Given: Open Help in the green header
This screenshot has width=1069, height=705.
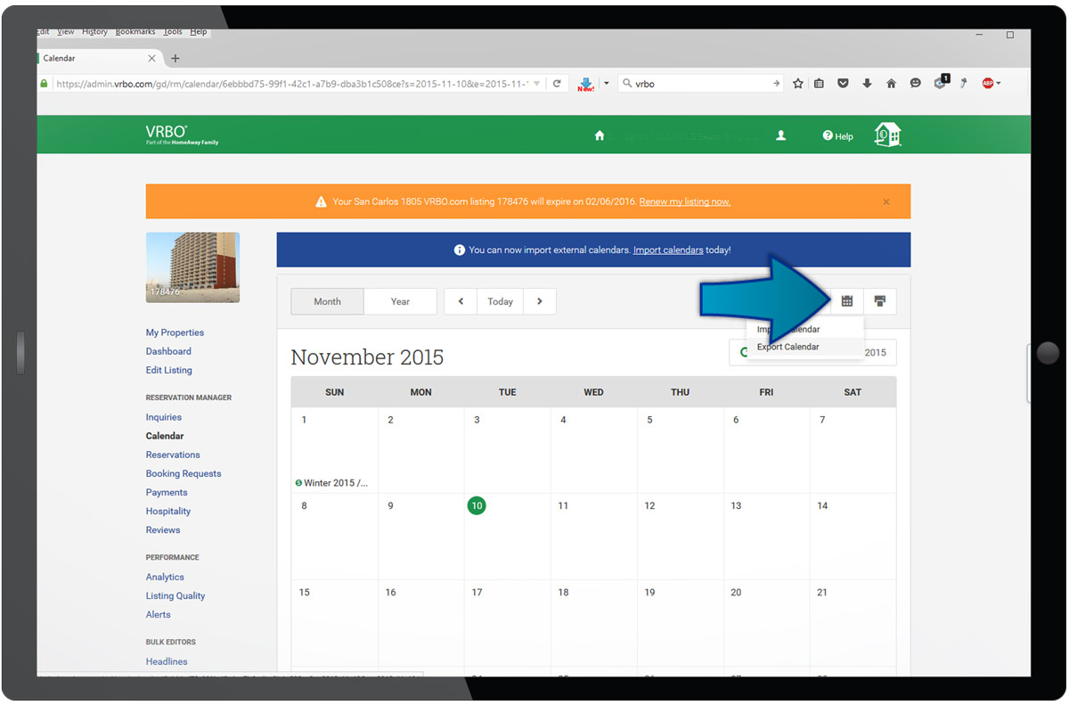Looking at the screenshot, I should 837,136.
